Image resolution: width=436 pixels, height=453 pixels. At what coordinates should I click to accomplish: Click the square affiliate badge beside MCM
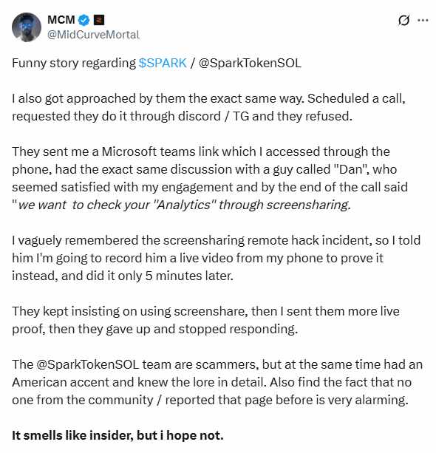(99, 20)
